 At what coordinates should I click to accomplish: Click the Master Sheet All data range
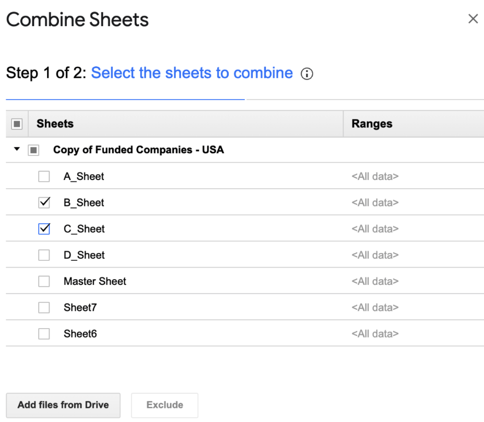[x=374, y=281]
